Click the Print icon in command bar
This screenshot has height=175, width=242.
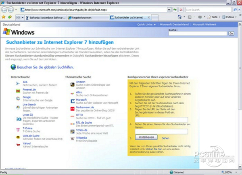click(200, 17)
